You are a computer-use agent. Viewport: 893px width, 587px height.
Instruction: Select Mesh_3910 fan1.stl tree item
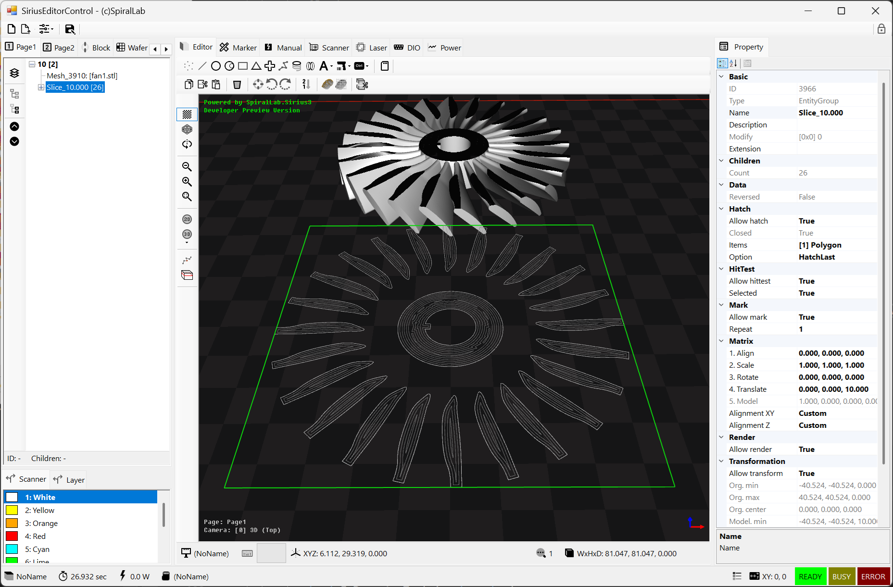pyautogui.click(x=82, y=75)
